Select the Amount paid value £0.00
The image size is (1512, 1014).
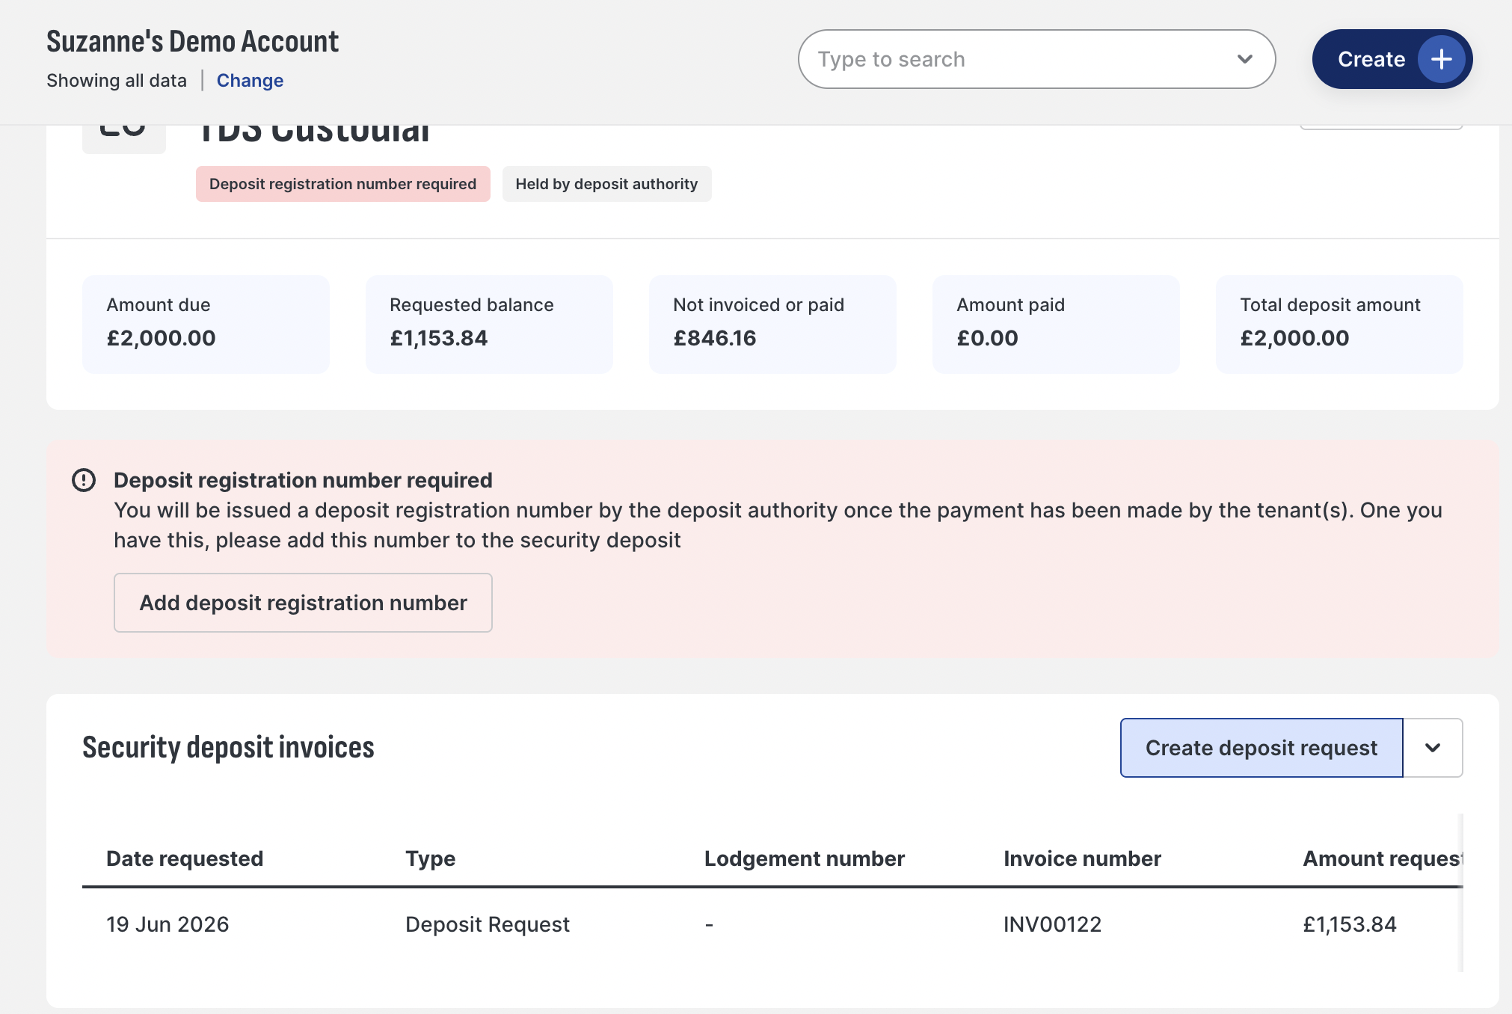(x=987, y=338)
